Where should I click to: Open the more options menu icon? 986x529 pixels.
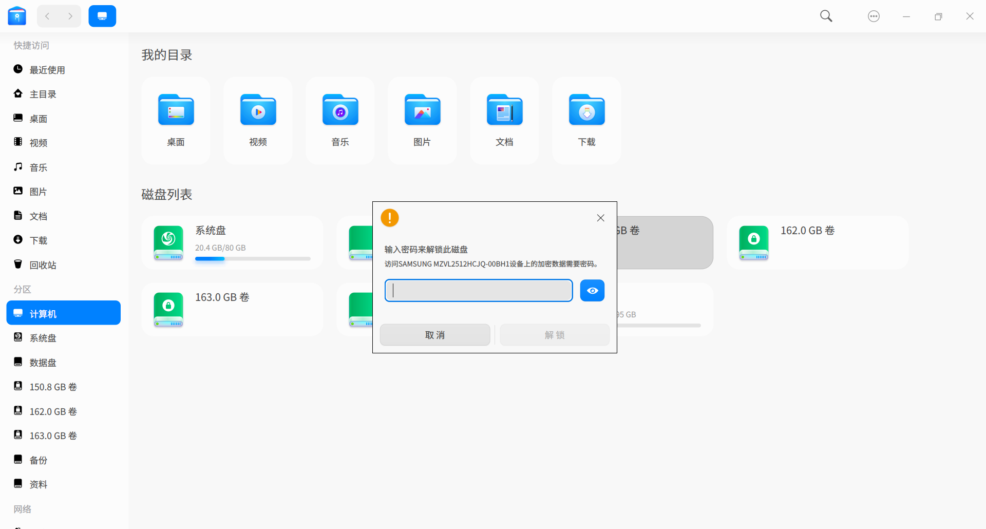874,16
